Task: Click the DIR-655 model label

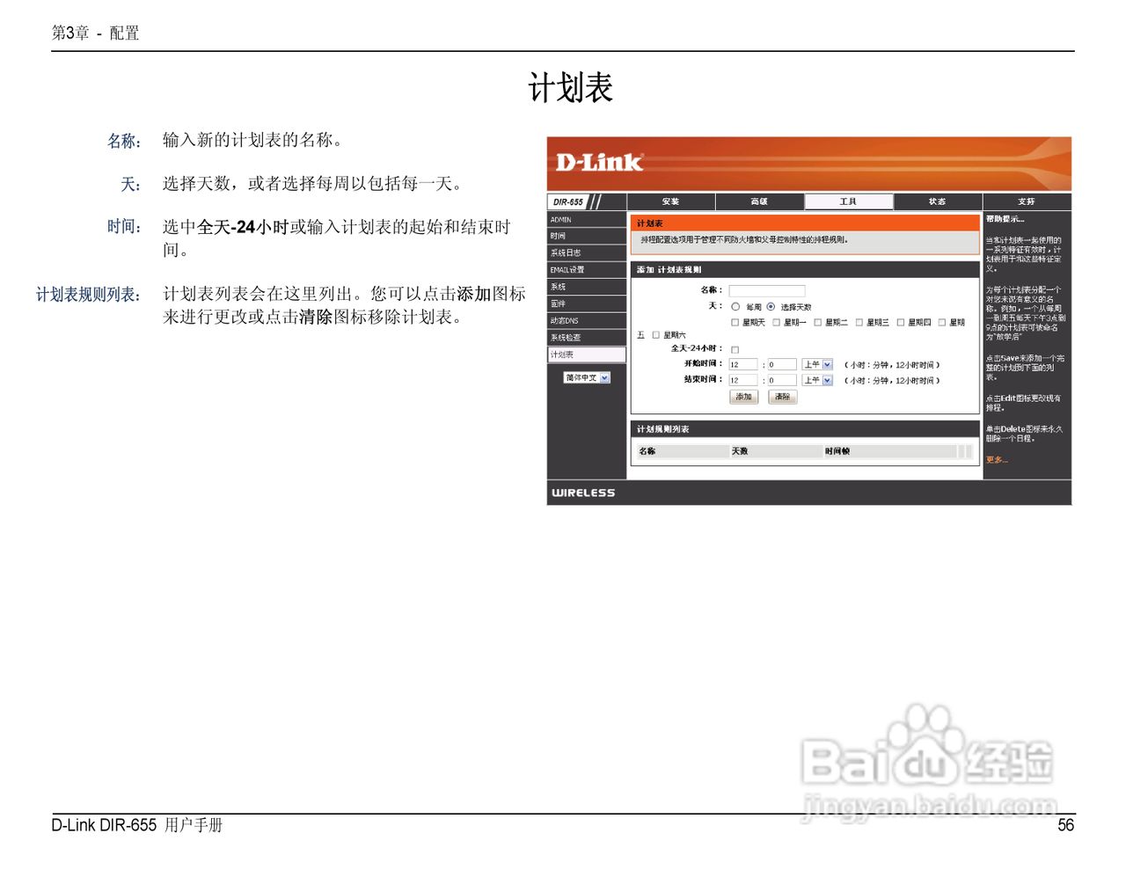Action: [x=568, y=202]
